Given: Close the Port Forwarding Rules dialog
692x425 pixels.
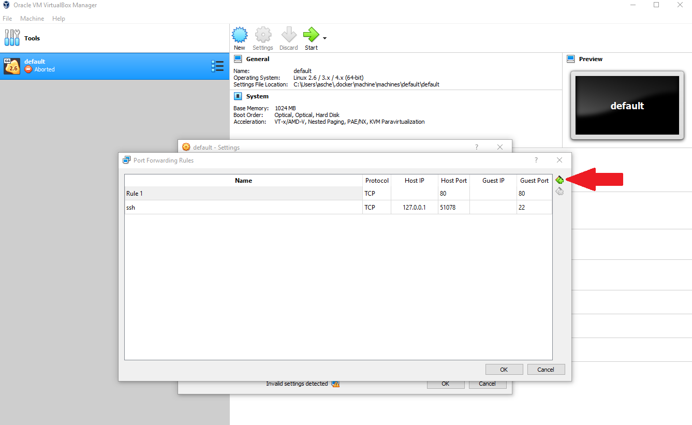Looking at the screenshot, I should (x=560, y=160).
